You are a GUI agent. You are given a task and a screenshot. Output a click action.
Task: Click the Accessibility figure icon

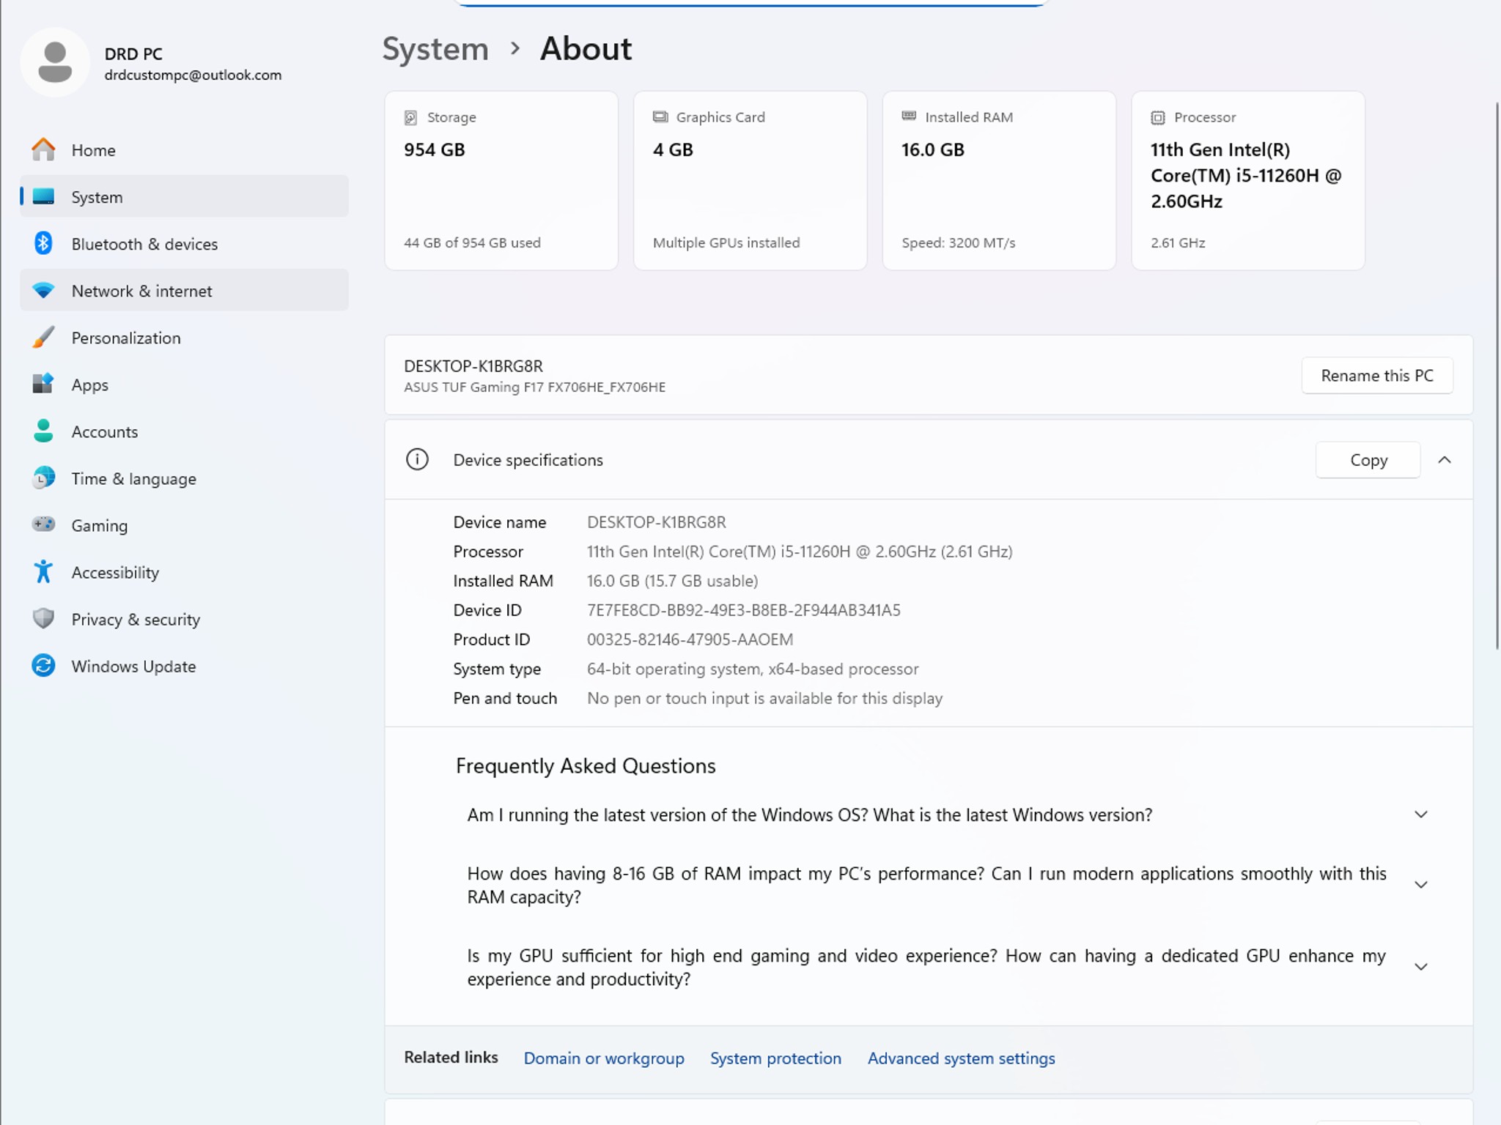(43, 571)
